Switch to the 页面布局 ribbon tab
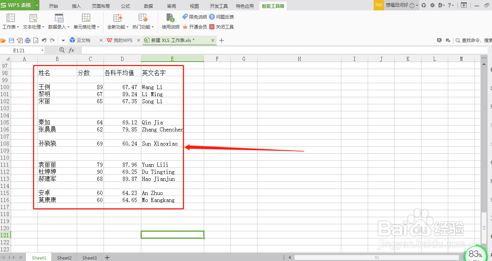Screen dimensions: 492x261 click(101, 6)
